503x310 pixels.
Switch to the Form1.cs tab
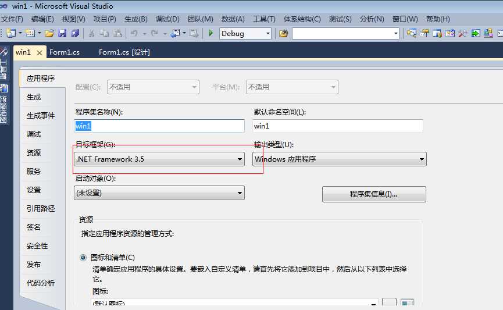click(x=65, y=52)
